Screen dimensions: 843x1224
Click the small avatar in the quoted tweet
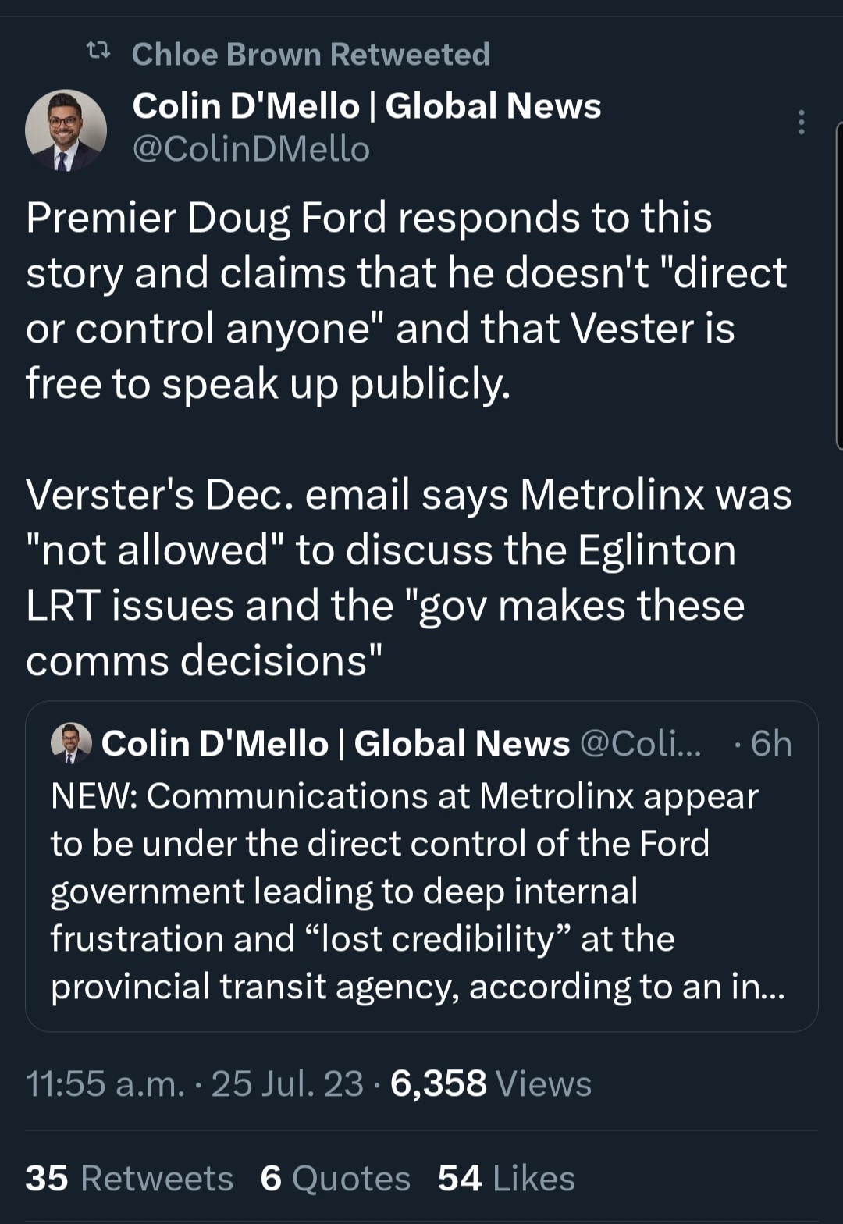[x=71, y=743]
